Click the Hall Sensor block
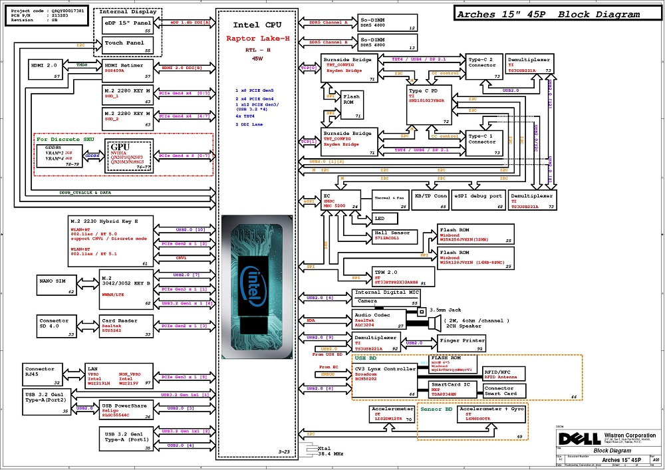The width and height of the screenshot is (665, 470). 395,235
